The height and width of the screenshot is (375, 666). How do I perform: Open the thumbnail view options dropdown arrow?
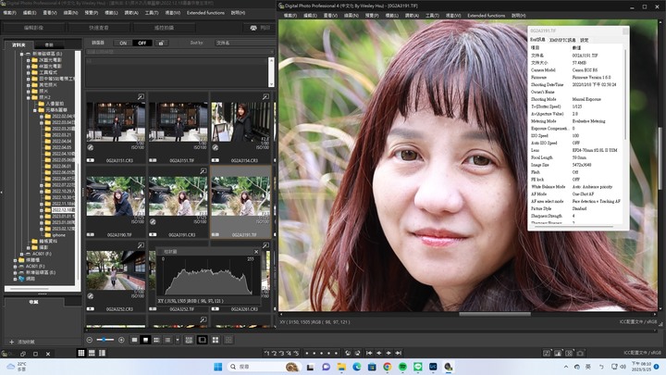[x=178, y=340]
